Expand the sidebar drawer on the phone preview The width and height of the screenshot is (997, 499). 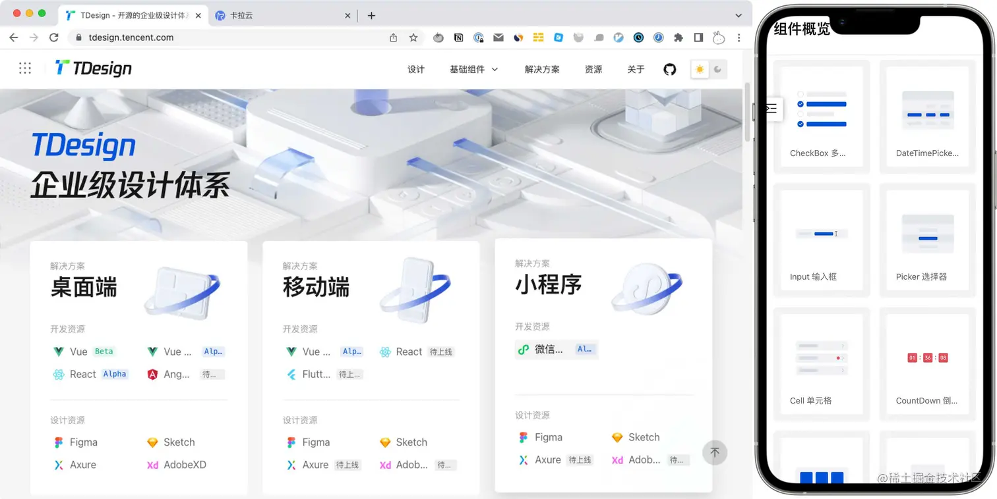(x=771, y=109)
